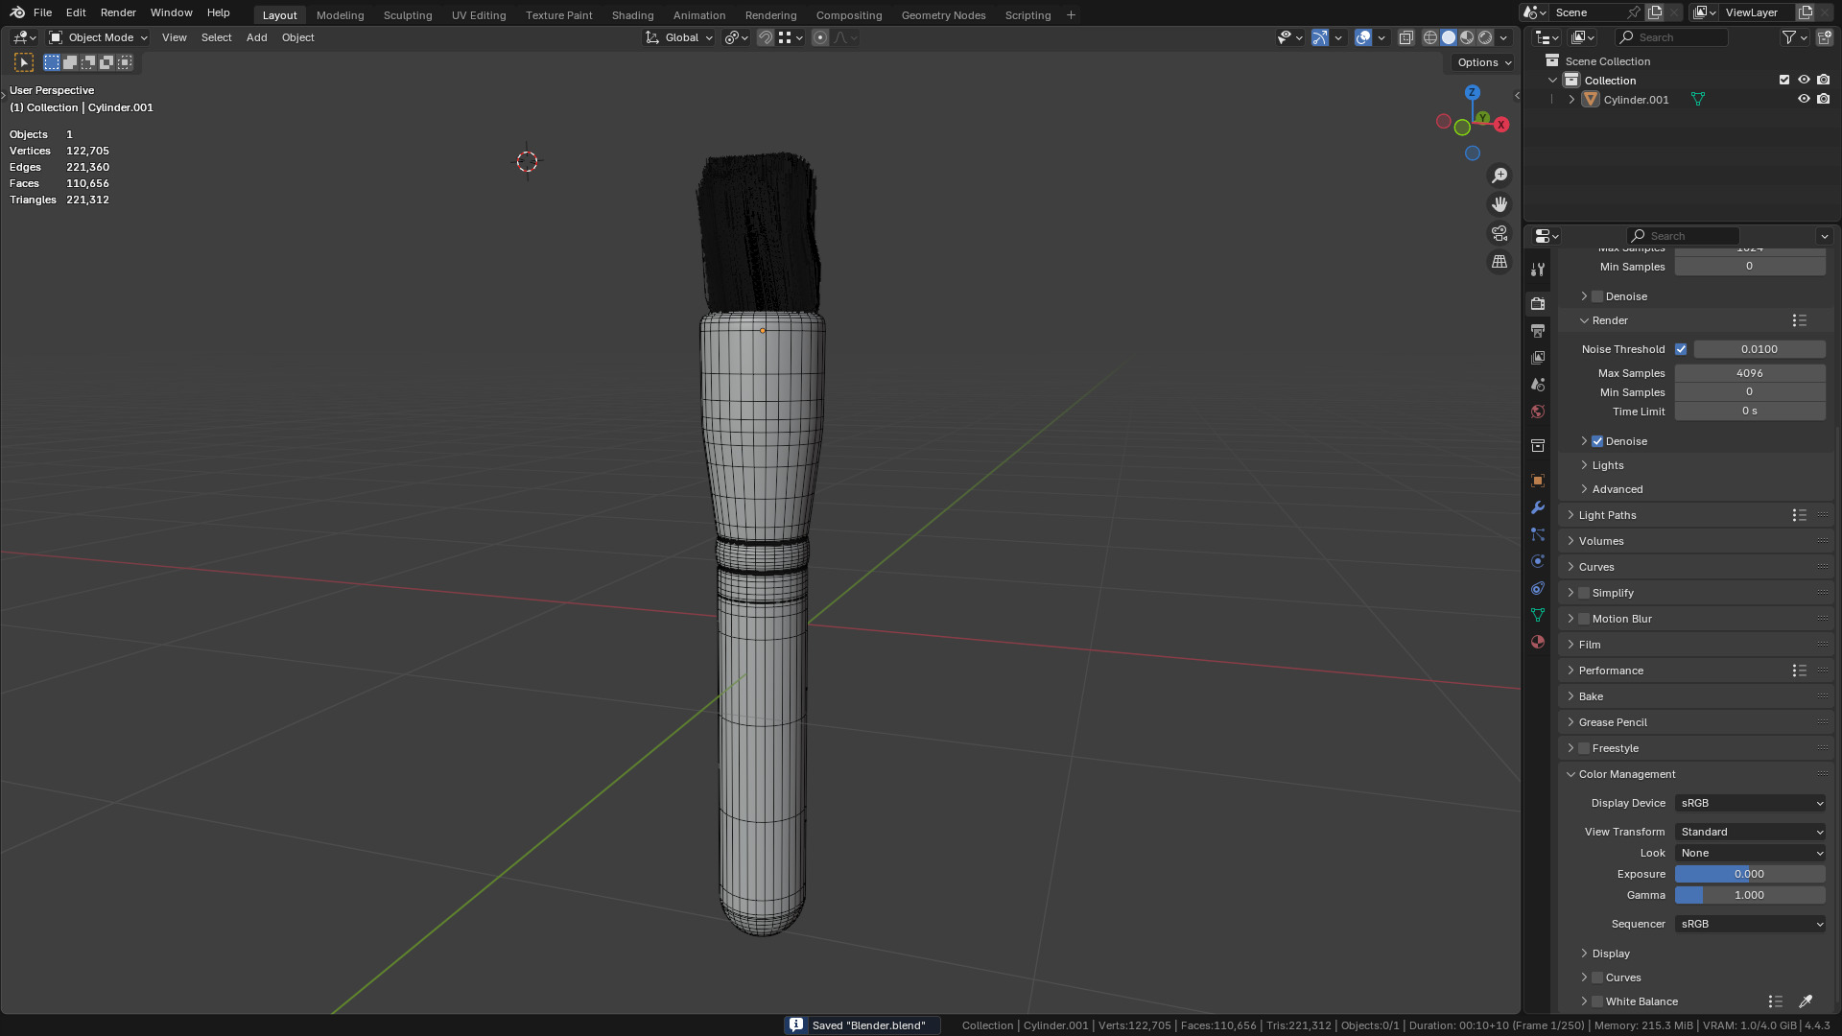Toggle viewport overlays button
The height and width of the screenshot is (1036, 1842).
(1362, 37)
